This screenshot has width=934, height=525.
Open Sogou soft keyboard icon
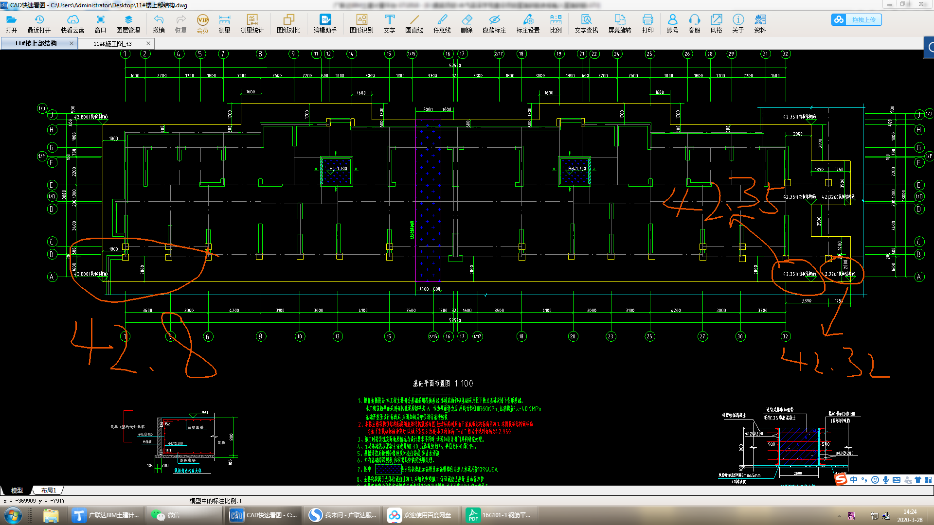click(x=897, y=480)
